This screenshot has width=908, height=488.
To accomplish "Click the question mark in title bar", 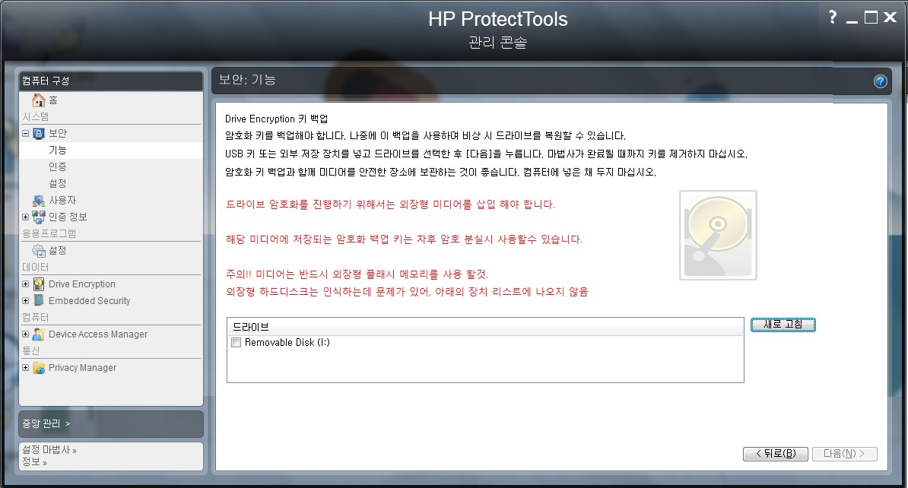I will pyautogui.click(x=833, y=17).
